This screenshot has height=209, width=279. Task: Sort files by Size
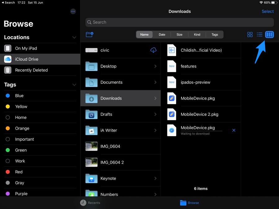[179, 34]
